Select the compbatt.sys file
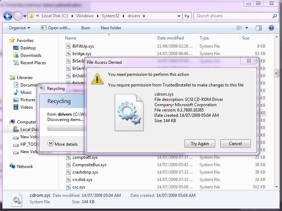 point(85,157)
